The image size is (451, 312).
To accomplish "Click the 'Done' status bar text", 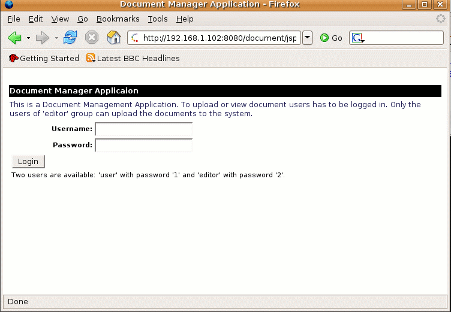I will (18, 302).
